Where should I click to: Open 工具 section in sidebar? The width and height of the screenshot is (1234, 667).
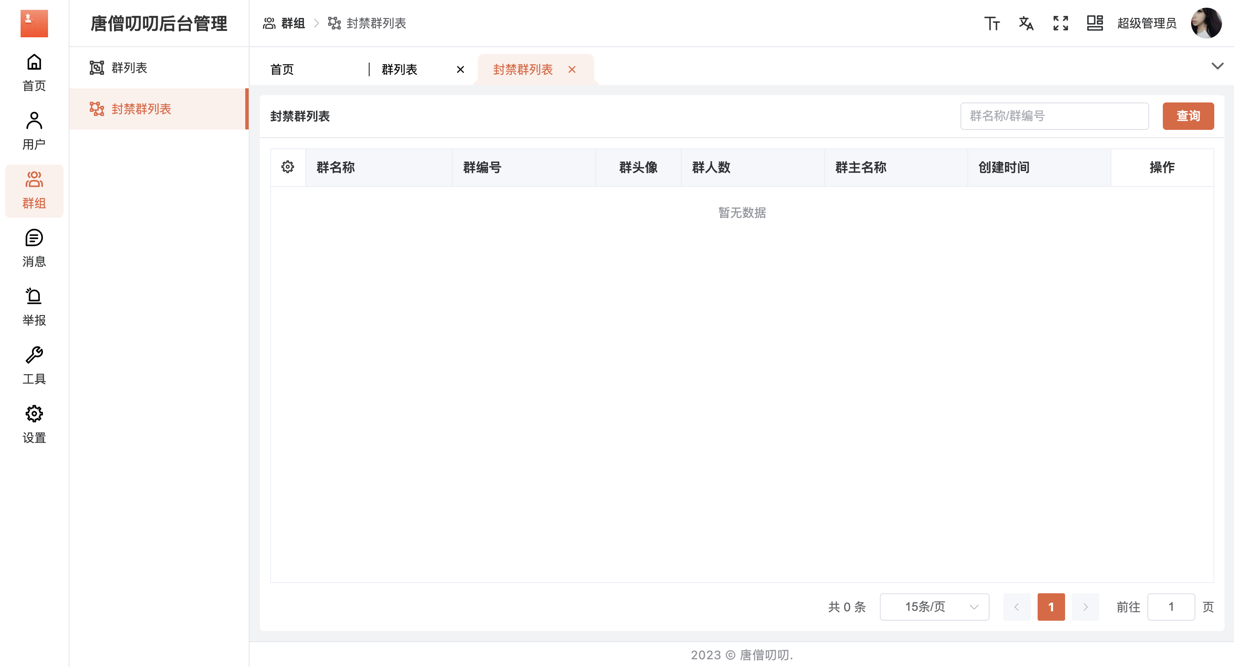click(34, 366)
